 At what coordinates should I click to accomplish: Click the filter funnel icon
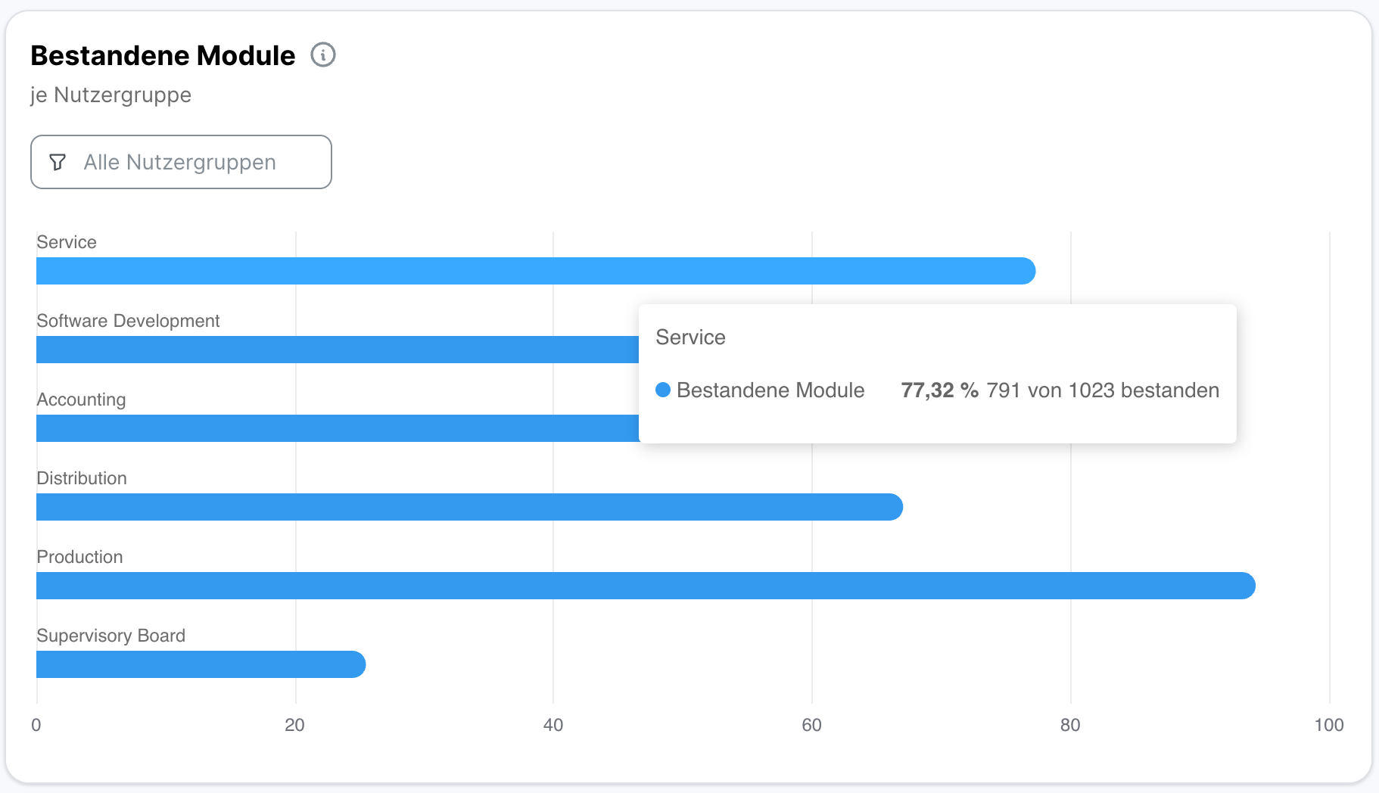tap(58, 162)
